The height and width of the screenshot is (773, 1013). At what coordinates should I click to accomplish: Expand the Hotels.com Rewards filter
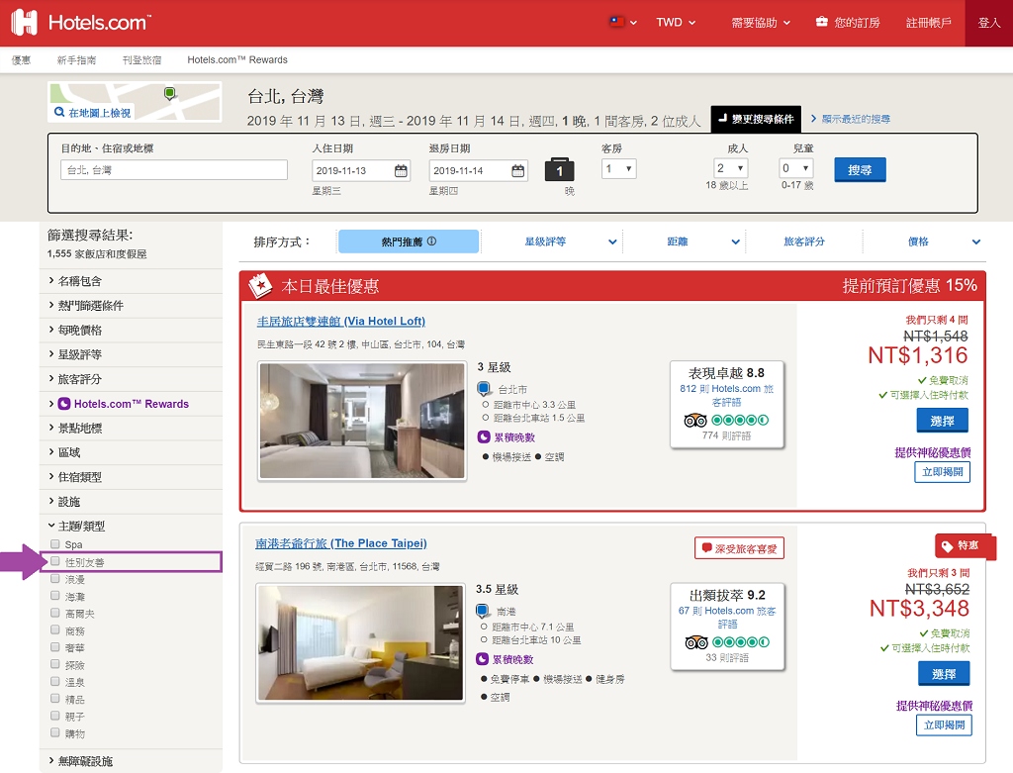(x=132, y=403)
